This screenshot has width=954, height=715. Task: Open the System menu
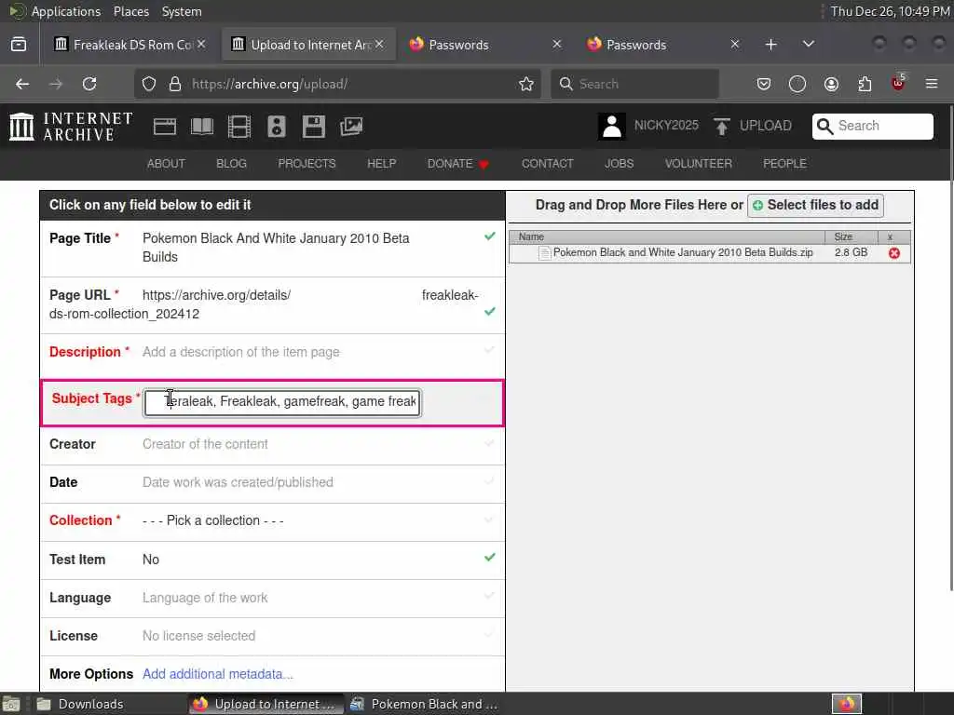coord(182,11)
